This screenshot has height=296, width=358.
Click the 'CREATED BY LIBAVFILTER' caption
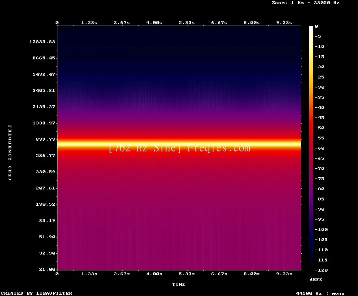pyautogui.click(x=37, y=293)
